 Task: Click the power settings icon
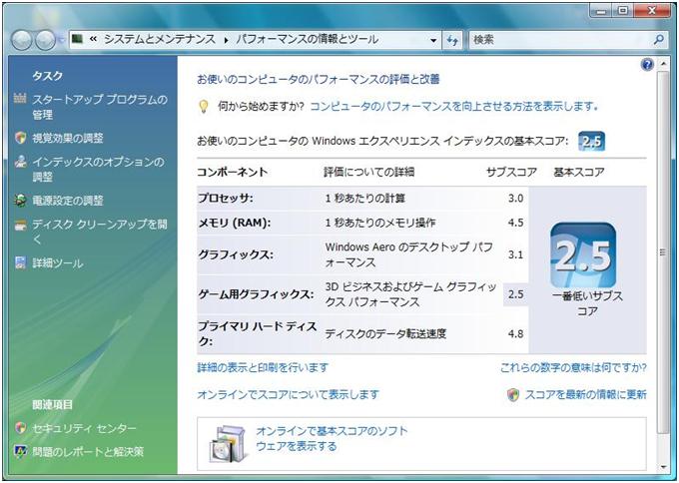click(x=20, y=201)
